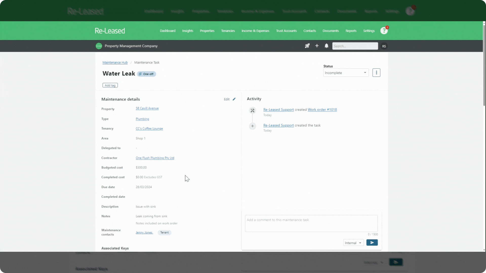Open the Properties menu
Screen dimensions: 486x273
pyautogui.click(x=207, y=31)
